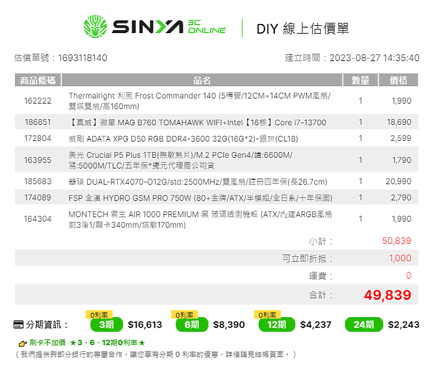The image size is (433, 372).
Task: Select the 3期 installment badge
Action: click(106, 324)
